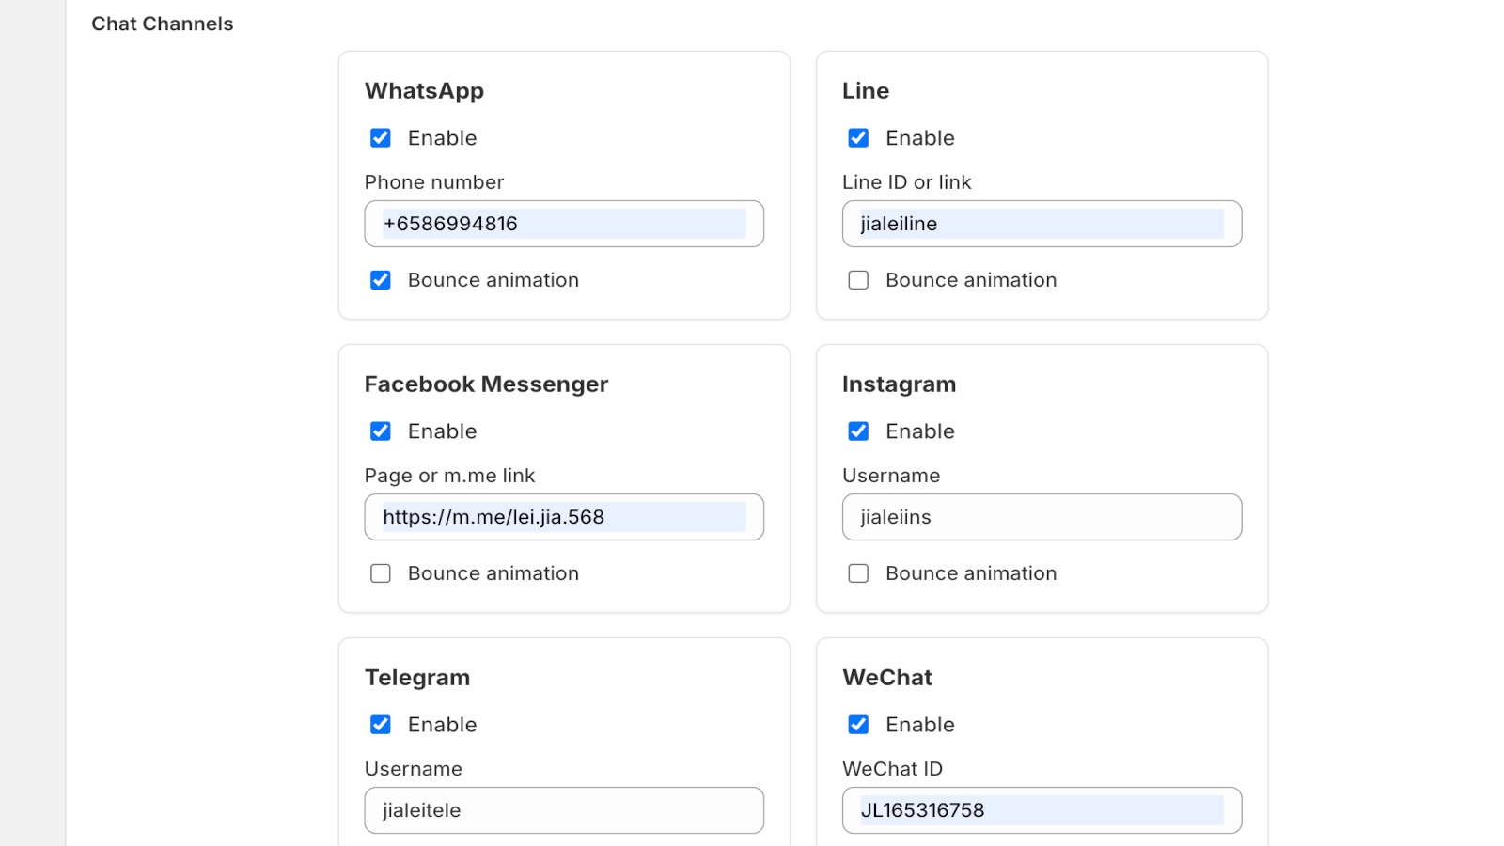
Task: Focus the Line ID or link field
Action: coord(1042,224)
